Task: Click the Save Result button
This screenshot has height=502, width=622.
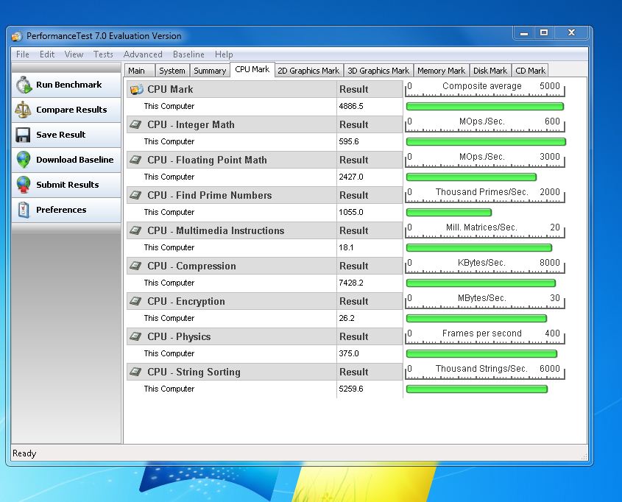Action: (66, 135)
